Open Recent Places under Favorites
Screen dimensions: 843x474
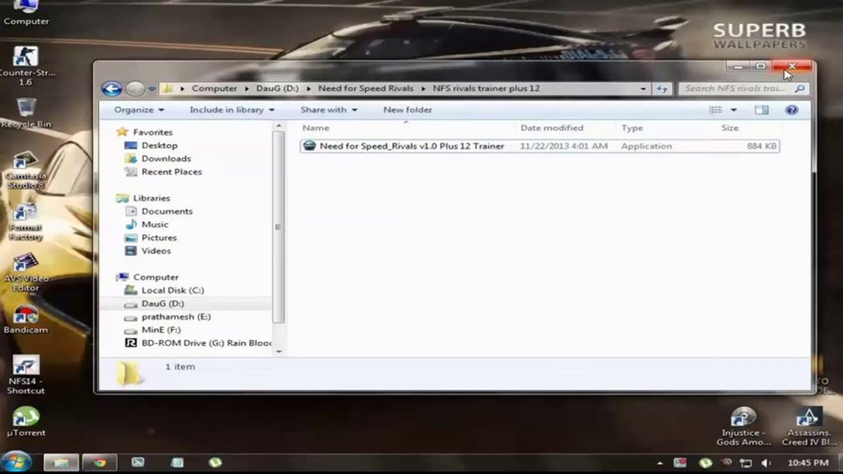(171, 172)
